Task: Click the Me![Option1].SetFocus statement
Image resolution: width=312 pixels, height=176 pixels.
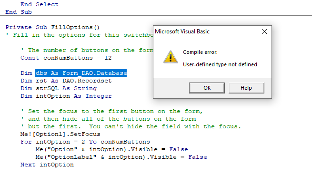Action: tap(60, 134)
